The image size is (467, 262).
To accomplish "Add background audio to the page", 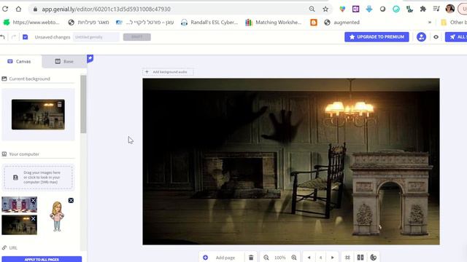I will click(168, 72).
